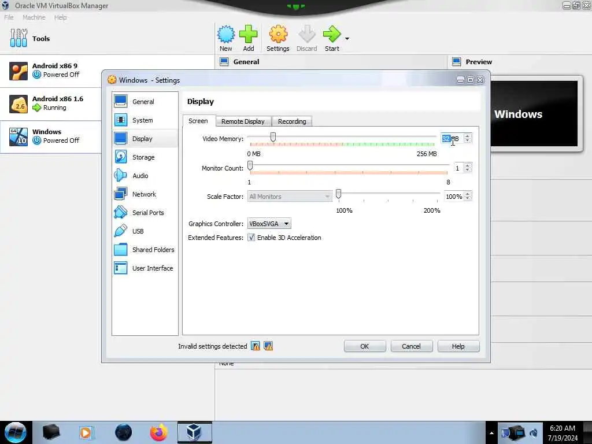Click the Help button in settings dialog
592x444 pixels.
click(x=458, y=346)
